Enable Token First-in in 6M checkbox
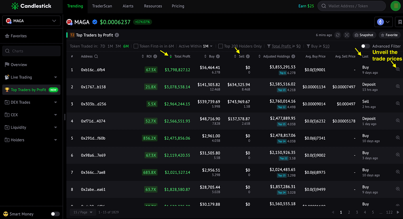 (136, 46)
